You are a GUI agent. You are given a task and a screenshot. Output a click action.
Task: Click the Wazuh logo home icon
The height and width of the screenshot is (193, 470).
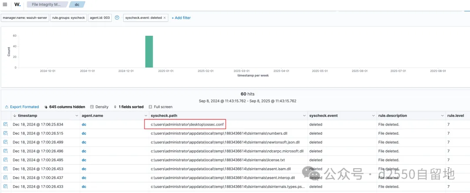click(x=17, y=4)
